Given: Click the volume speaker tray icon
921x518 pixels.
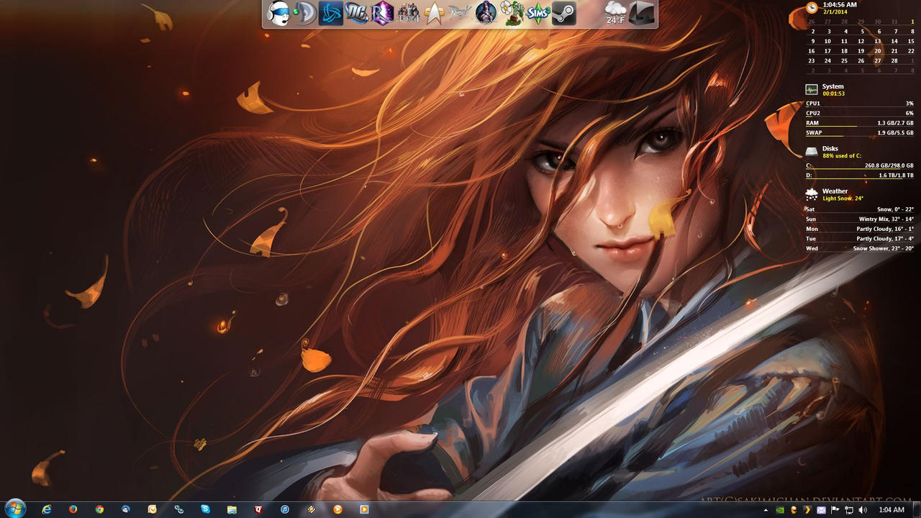Looking at the screenshot, I should pyautogui.click(x=863, y=510).
